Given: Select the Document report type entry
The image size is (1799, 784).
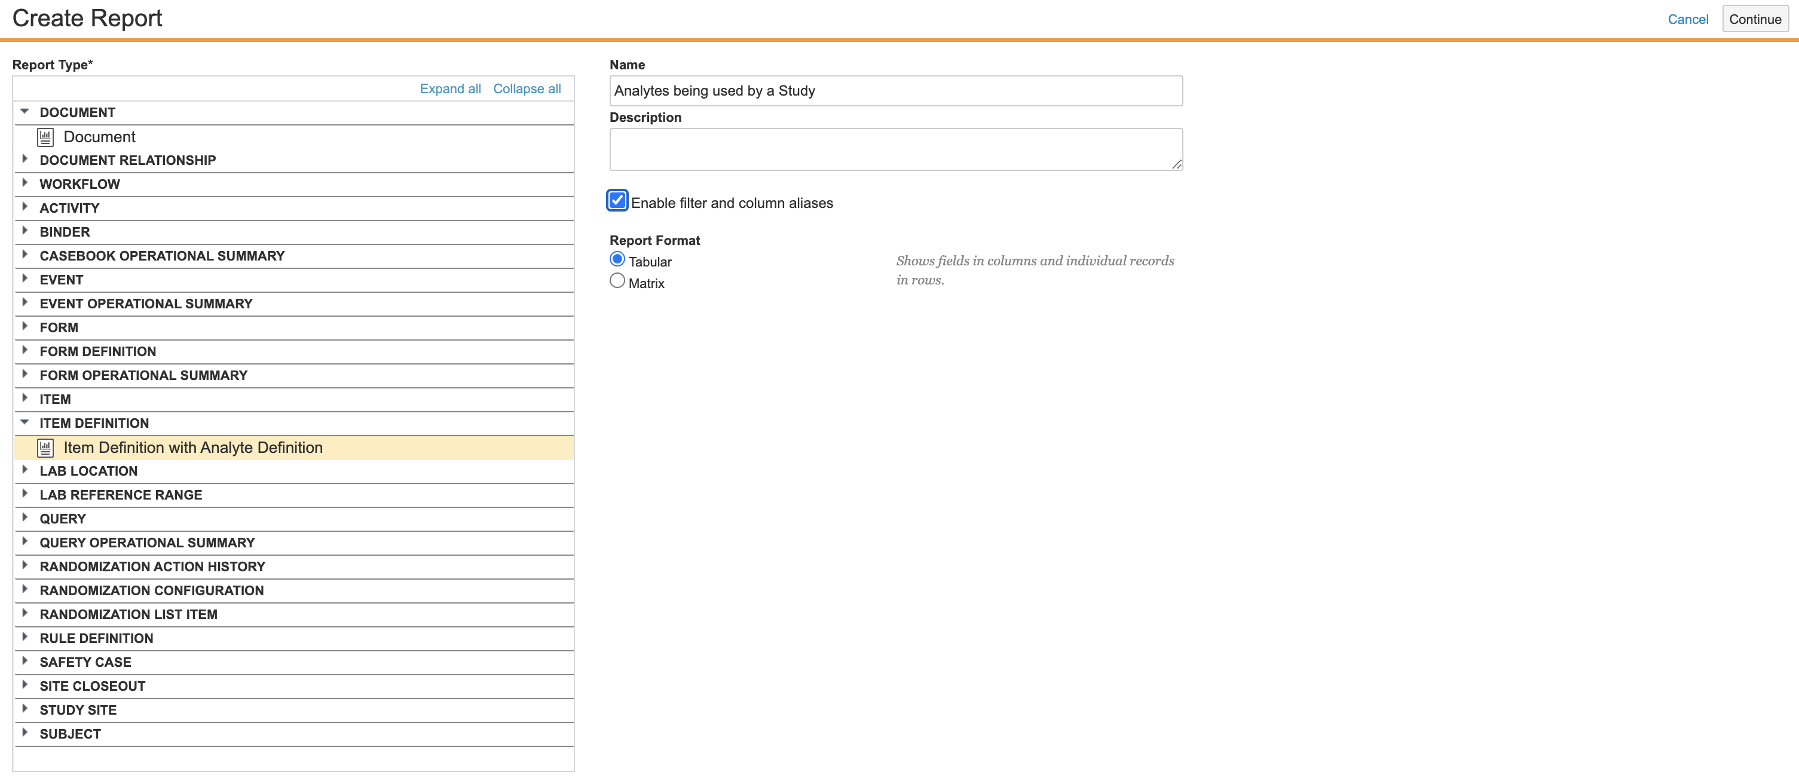Looking at the screenshot, I should (x=99, y=137).
